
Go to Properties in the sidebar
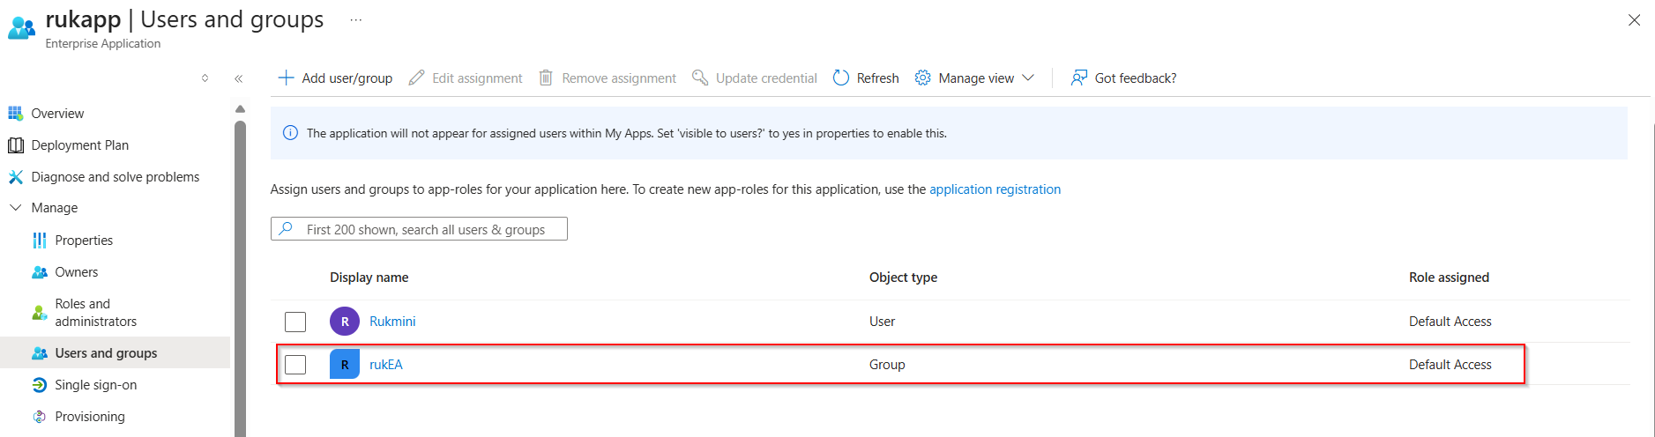pyautogui.click(x=84, y=241)
